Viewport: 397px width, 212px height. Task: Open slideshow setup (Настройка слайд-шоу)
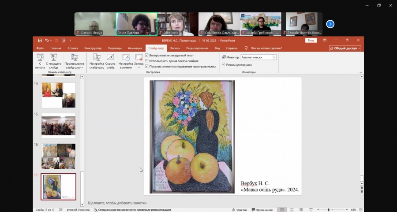[97, 60]
